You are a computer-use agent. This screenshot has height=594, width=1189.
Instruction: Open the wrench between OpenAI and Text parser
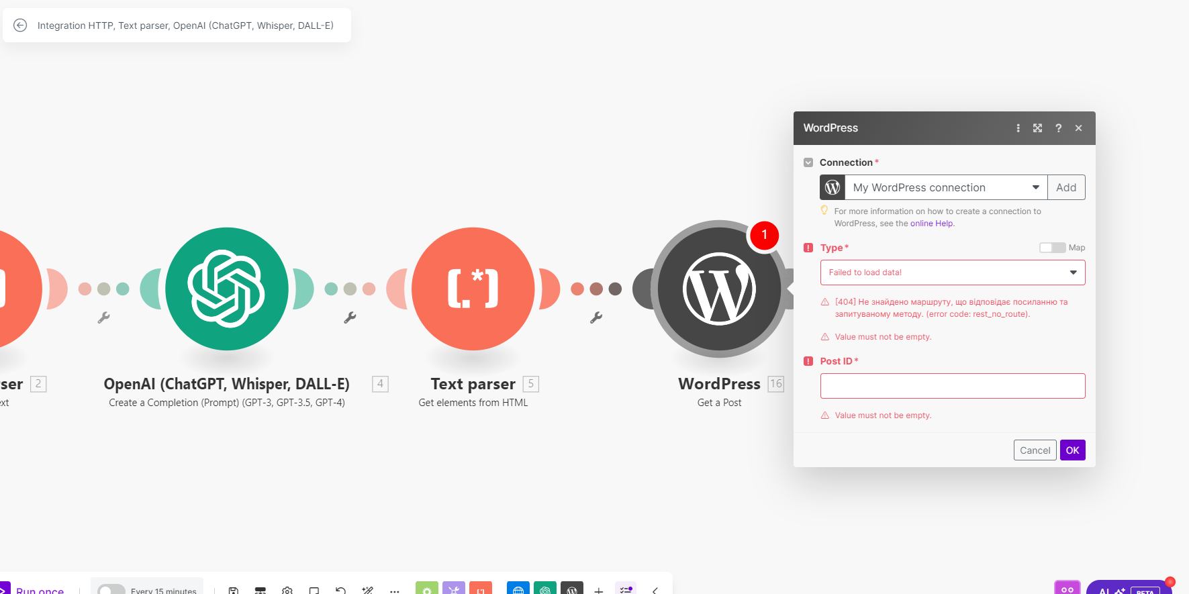pos(350,317)
